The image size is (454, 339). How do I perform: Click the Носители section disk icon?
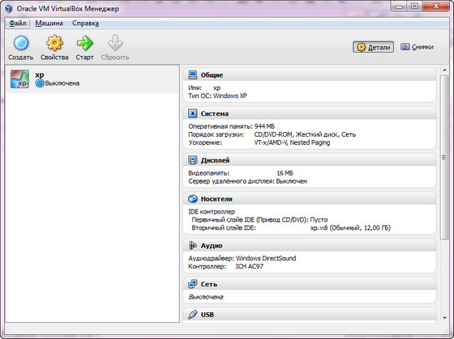coord(193,199)
